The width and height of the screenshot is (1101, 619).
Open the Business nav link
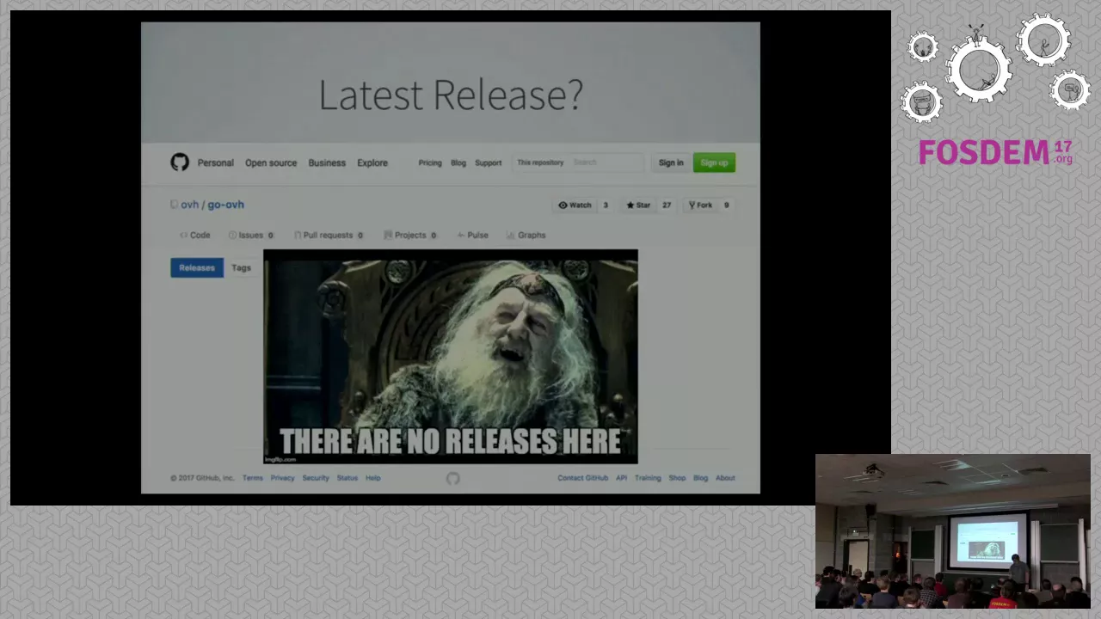tap(327, 162)
